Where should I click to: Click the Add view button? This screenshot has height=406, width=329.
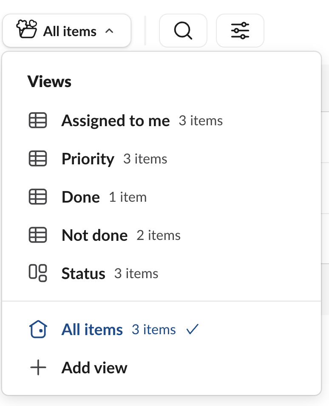[94, 368]
